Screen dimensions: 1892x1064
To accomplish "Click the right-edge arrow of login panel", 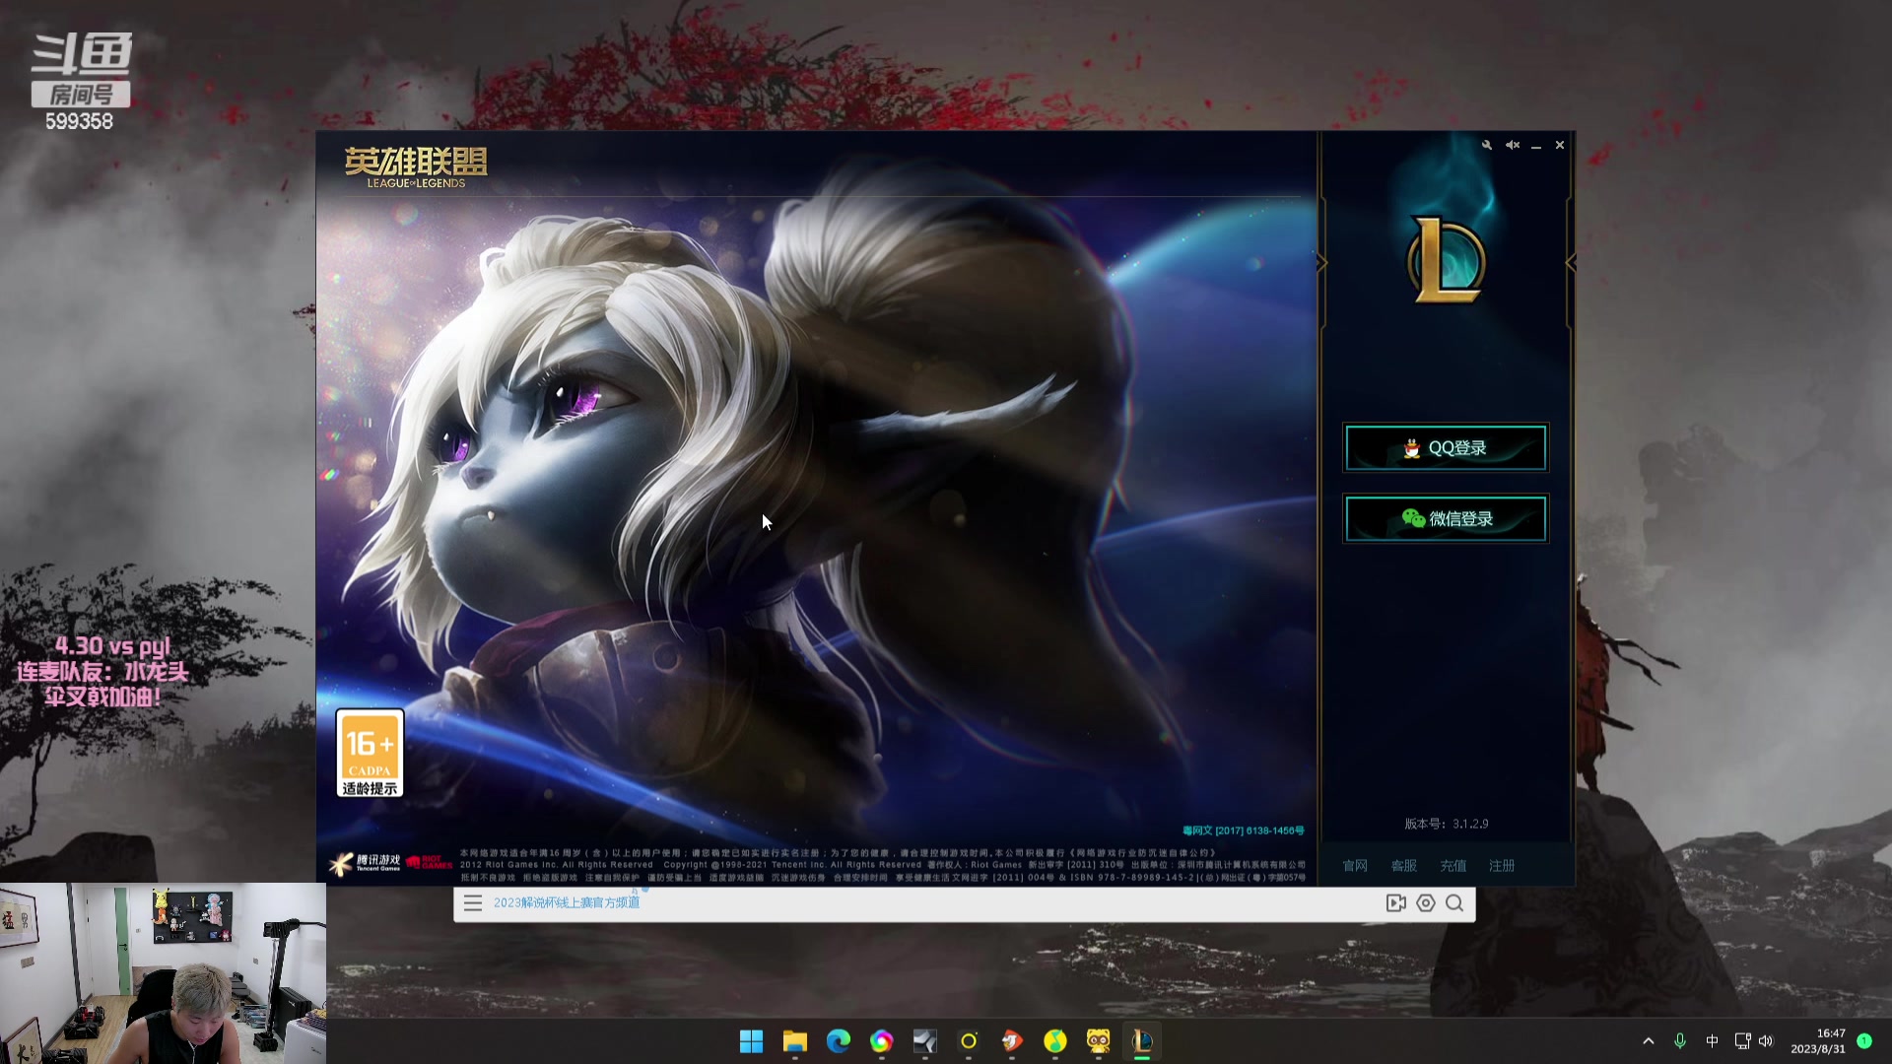I will click(x=1570, y=262).
